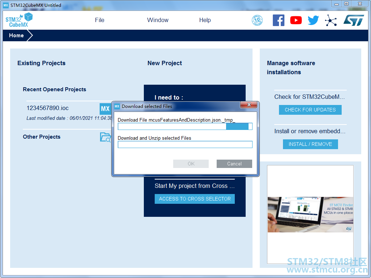Image resolution: width=371 pixels, height=278 pixels.
Task: Click the Last modified date text
Action: coord(69,118)
